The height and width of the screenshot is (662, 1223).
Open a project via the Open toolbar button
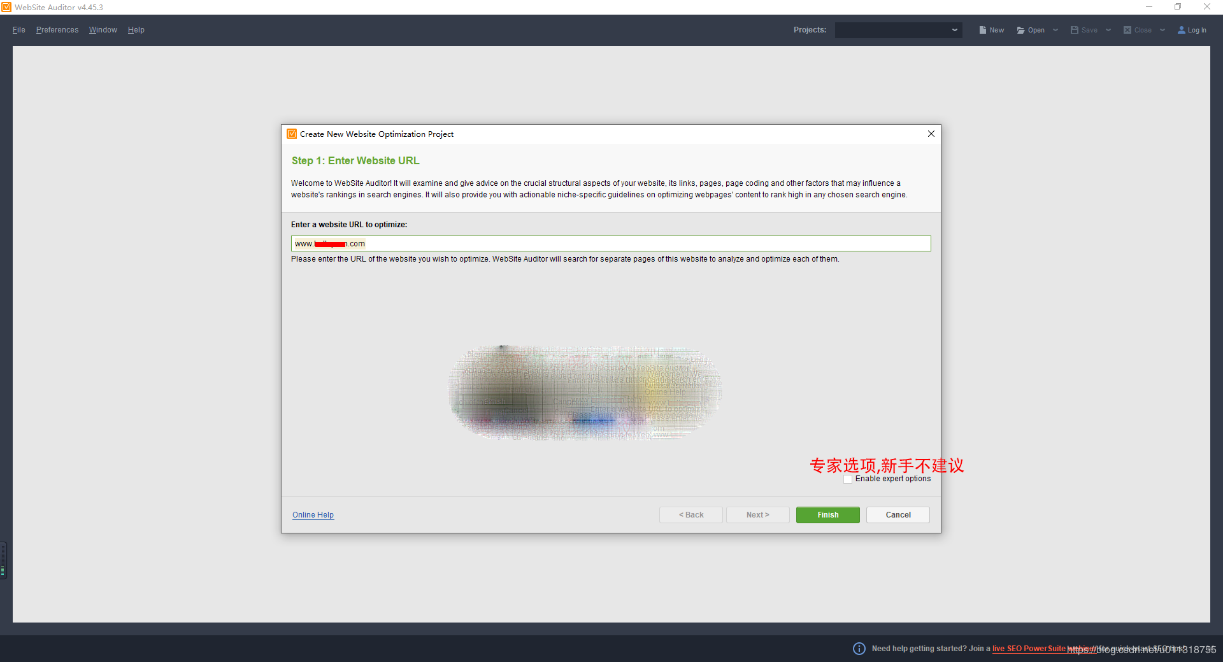[1031, 30]
